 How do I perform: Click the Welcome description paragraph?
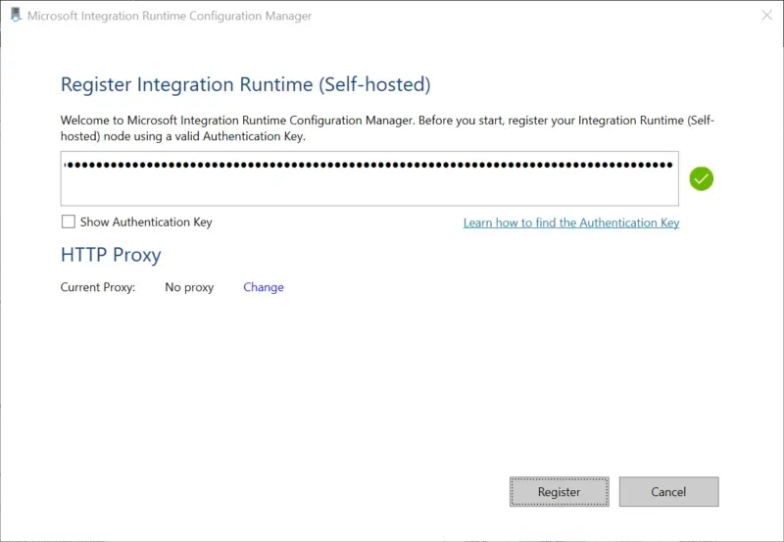pos(387,128)
